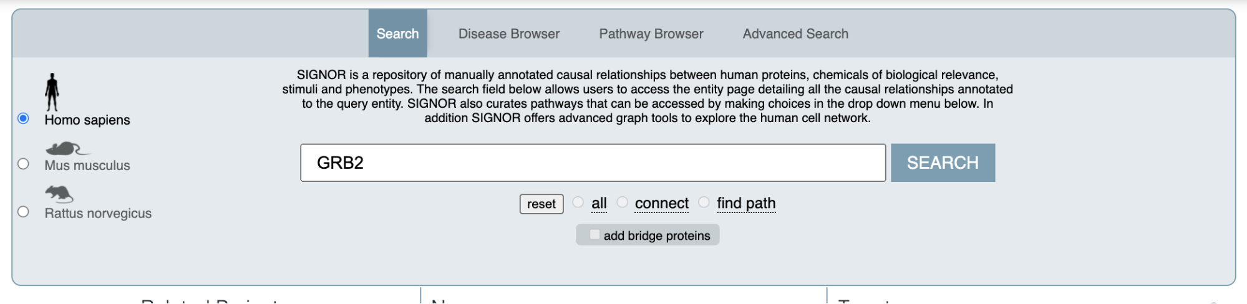Choose the 'connect' radio option
The width and height of the screenshot is (1247, 304).
click(622, 202)
